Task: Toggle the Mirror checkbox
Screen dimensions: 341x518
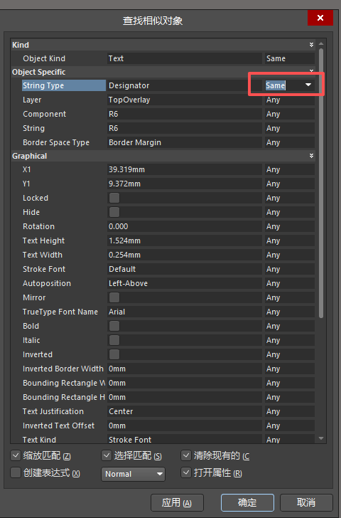Action: [114, 297]
